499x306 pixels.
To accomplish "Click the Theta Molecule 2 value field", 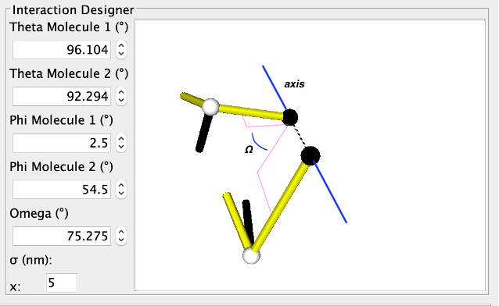I will click(62, 96).
